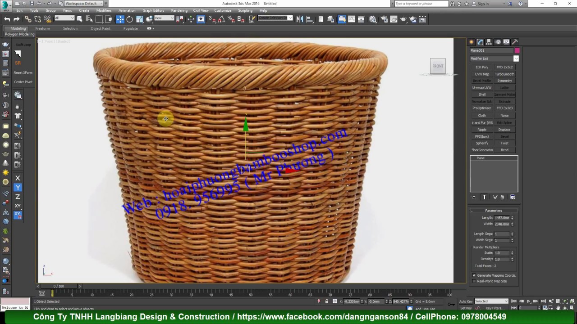Image resolution: width=577 pixels, height=324 pixels.
Task: Toggle the X axis constraint
Action: click(x=18, y=178)
